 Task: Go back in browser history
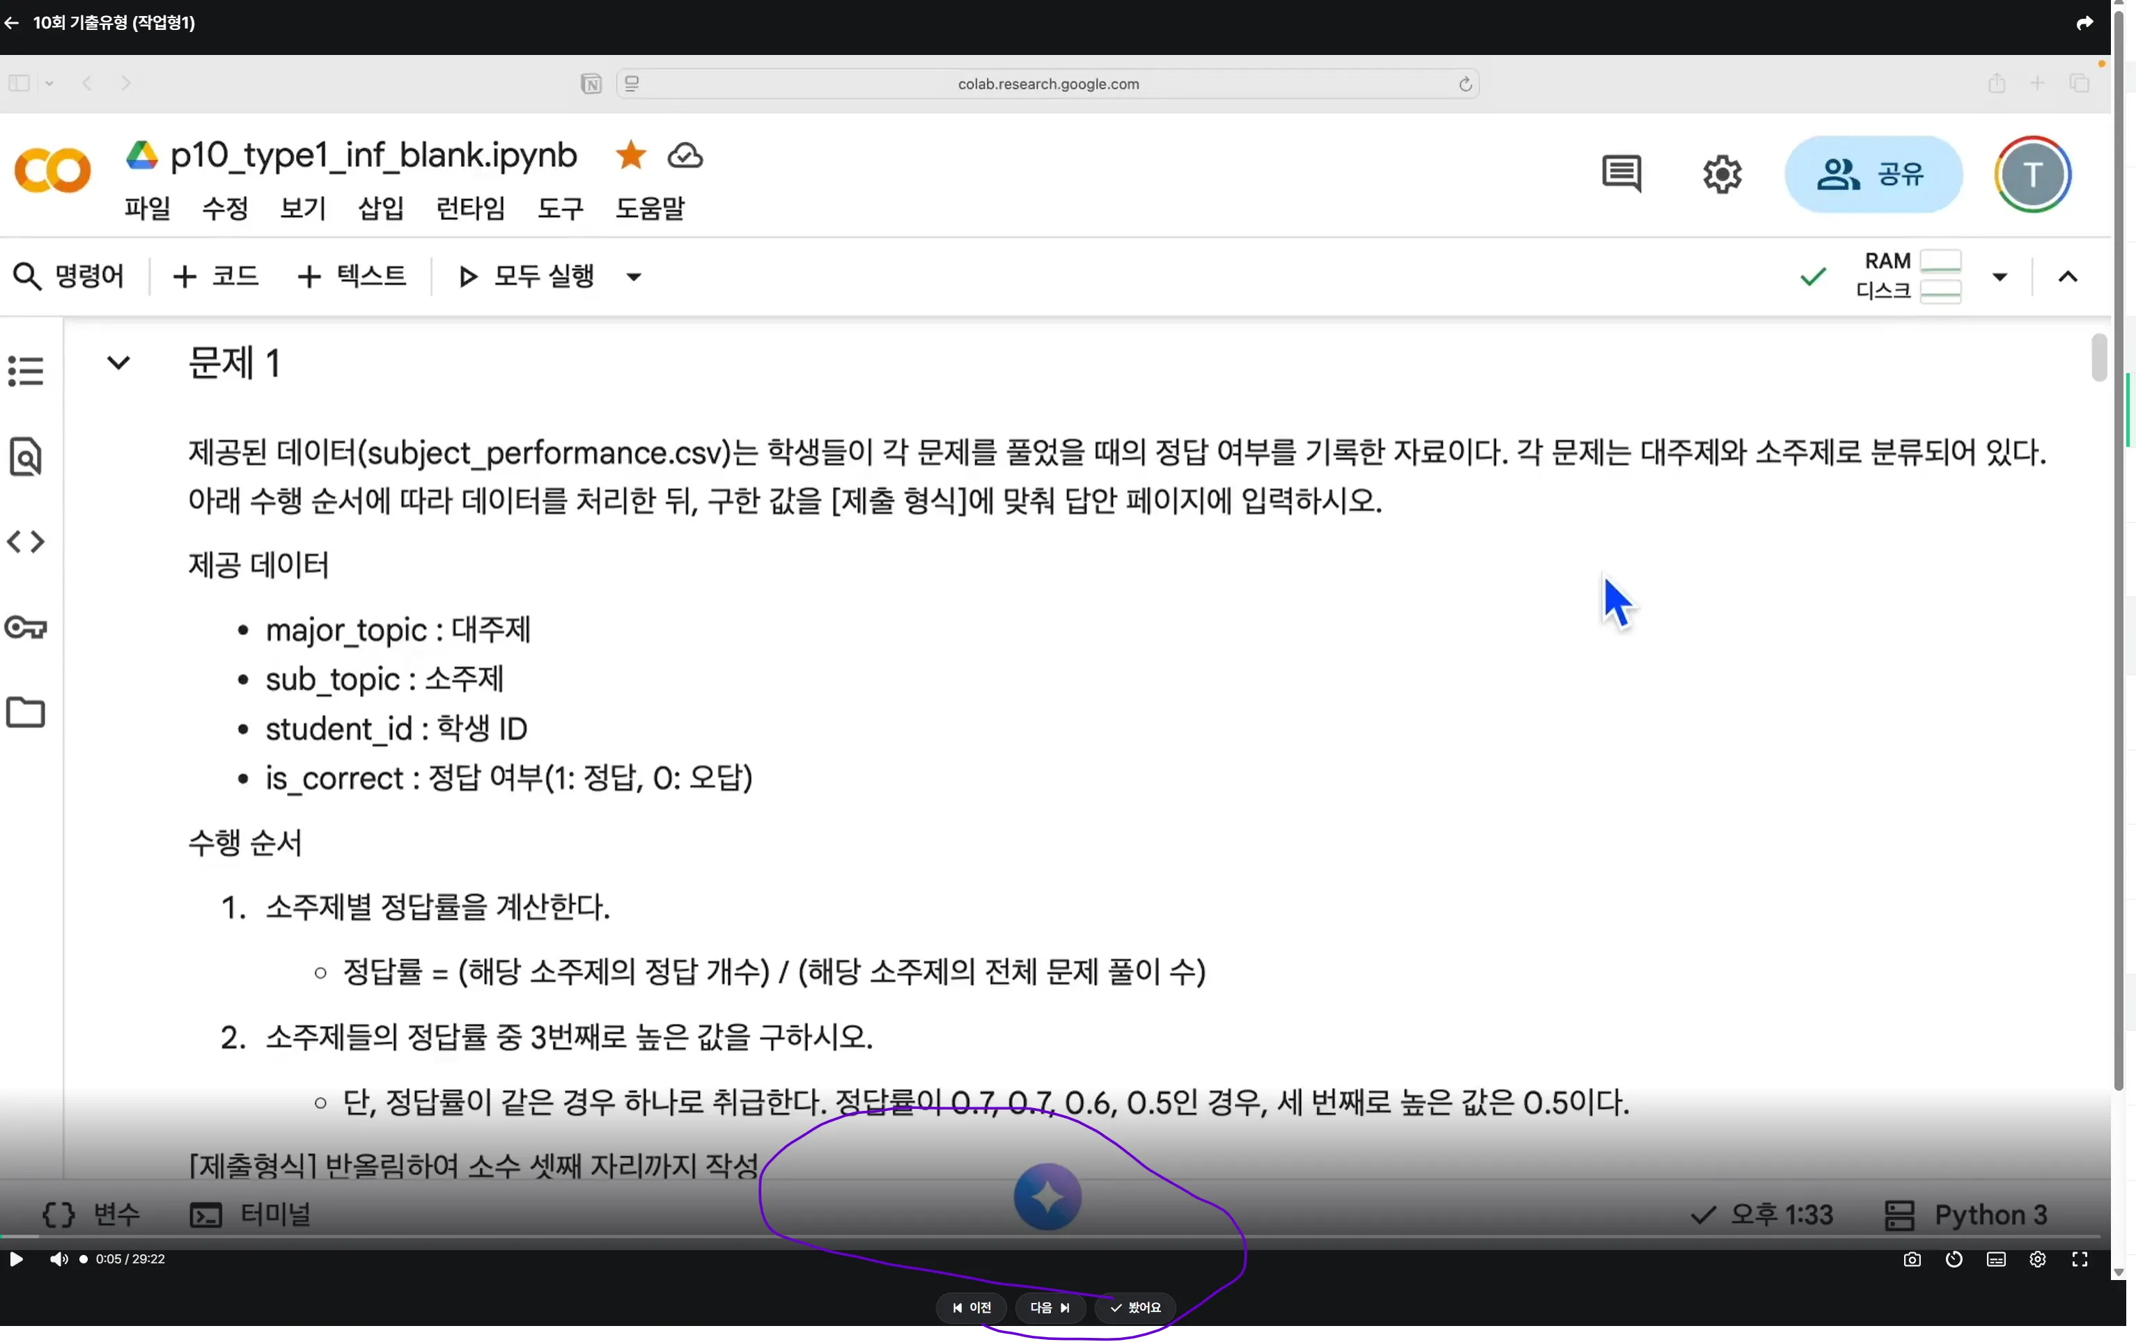coord(87,84)
